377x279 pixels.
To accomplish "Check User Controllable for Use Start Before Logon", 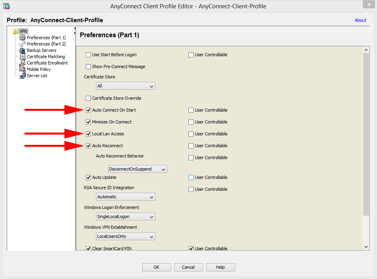I will pyautogui.click(x=191, y=55).
